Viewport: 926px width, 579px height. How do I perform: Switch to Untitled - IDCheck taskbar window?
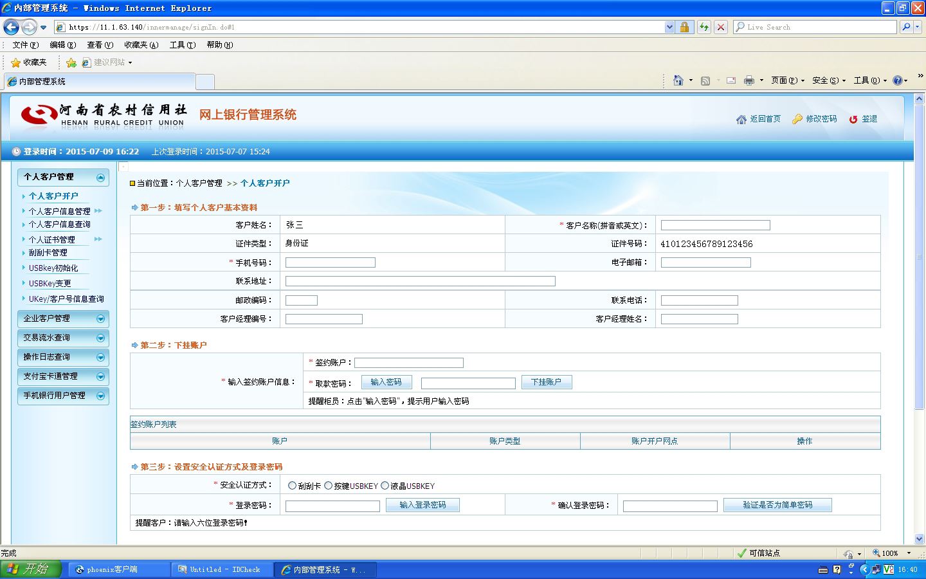[222, 569]
